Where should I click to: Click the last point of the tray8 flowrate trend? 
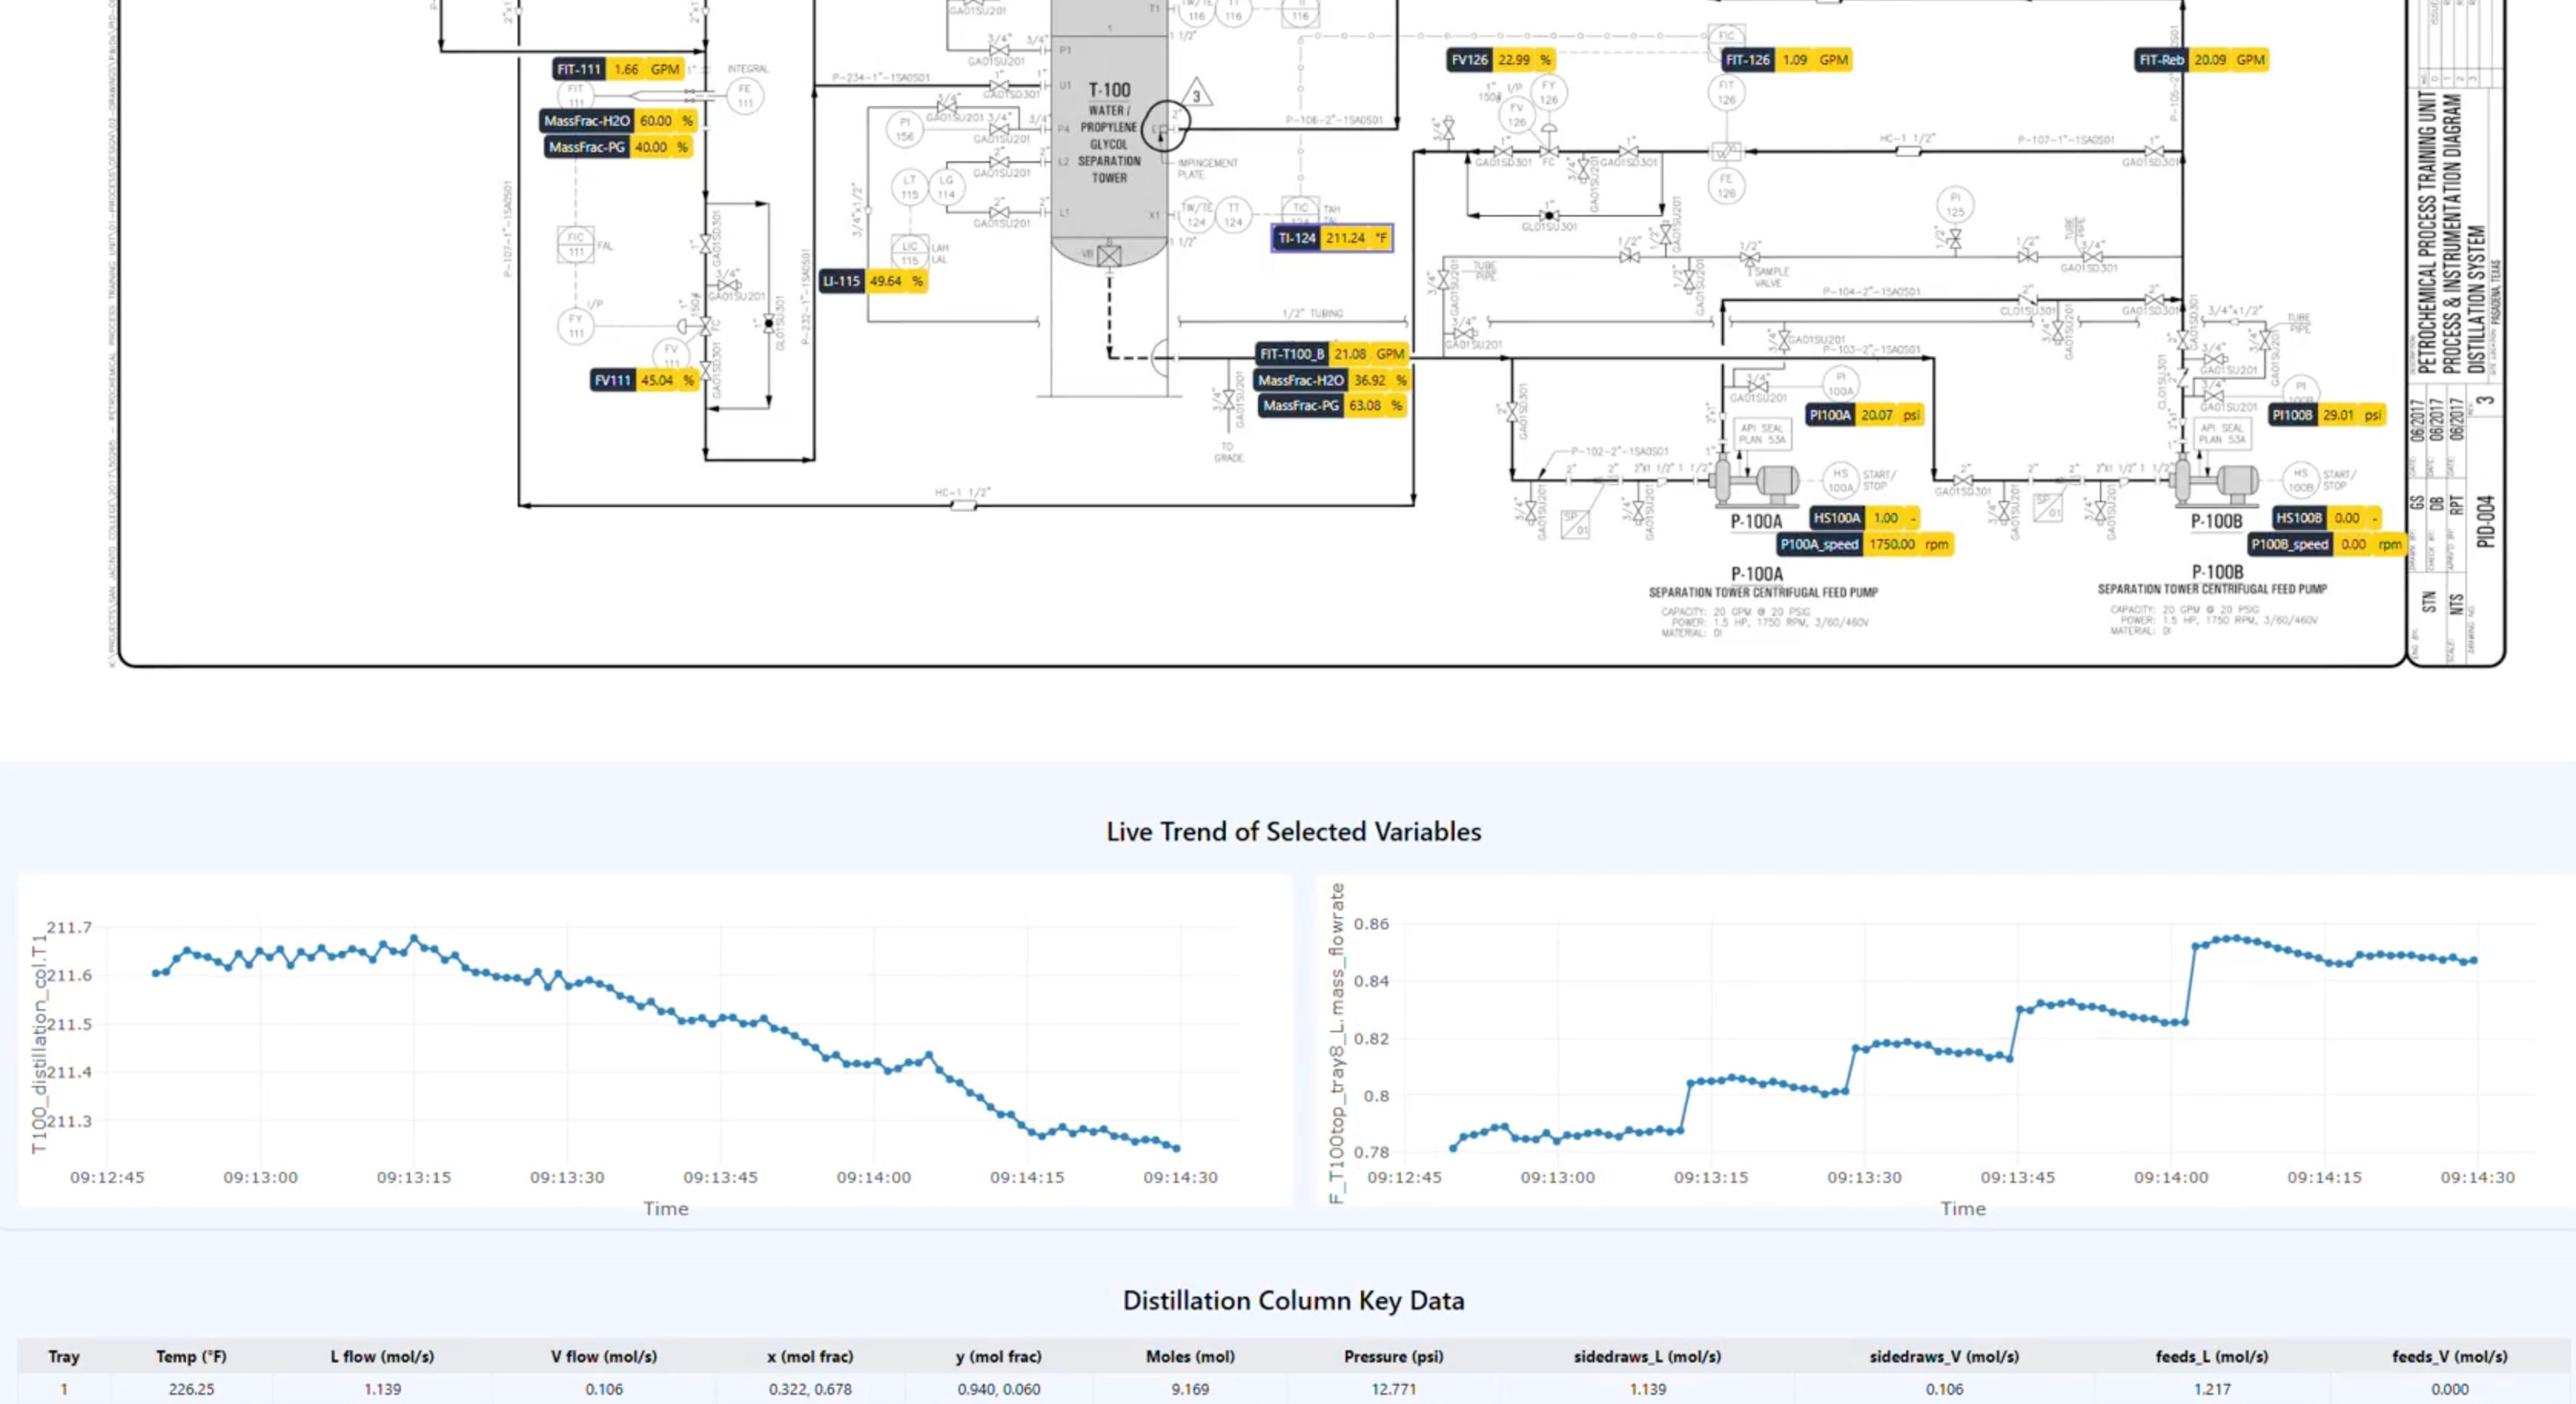(2474, 960)
